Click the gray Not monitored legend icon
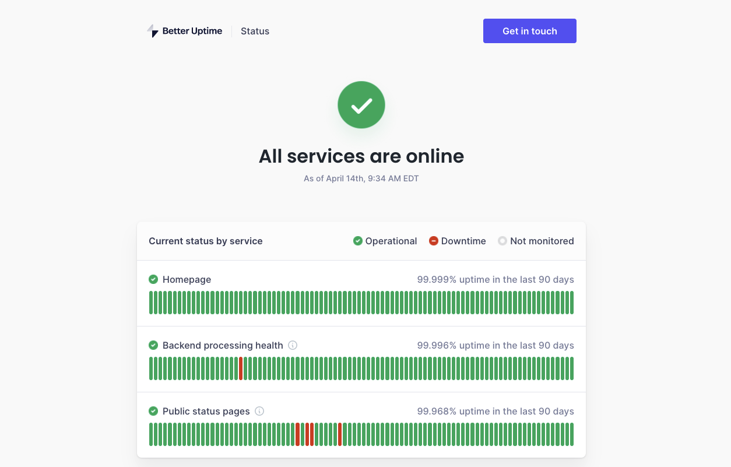Screen dimensions: 731x467 tap(502, 240)
